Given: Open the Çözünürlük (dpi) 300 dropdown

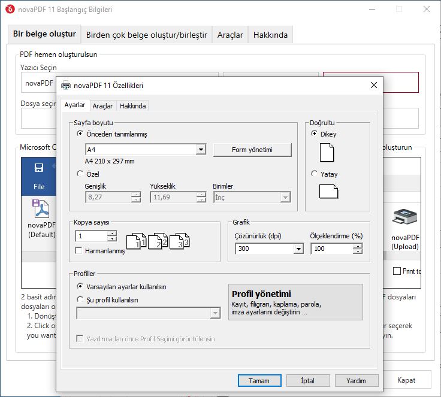Looking at the screenshot, I should tap(298, 248).
